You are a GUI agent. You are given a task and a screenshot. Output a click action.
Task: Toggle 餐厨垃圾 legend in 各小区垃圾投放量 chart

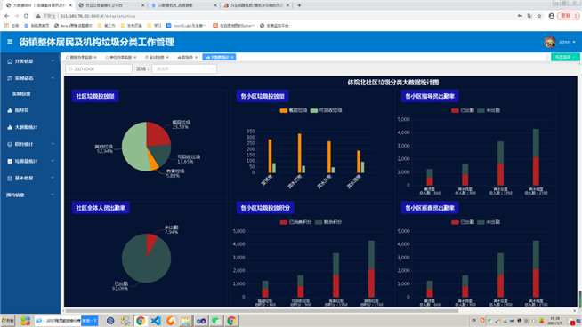click(294, 110)
